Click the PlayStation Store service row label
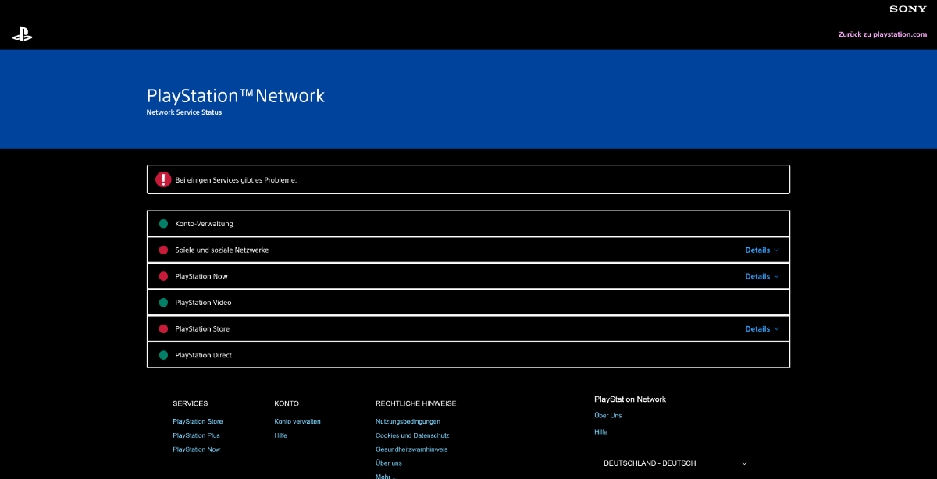The height and width of the screenshot is (479, 937). (202, 329)
